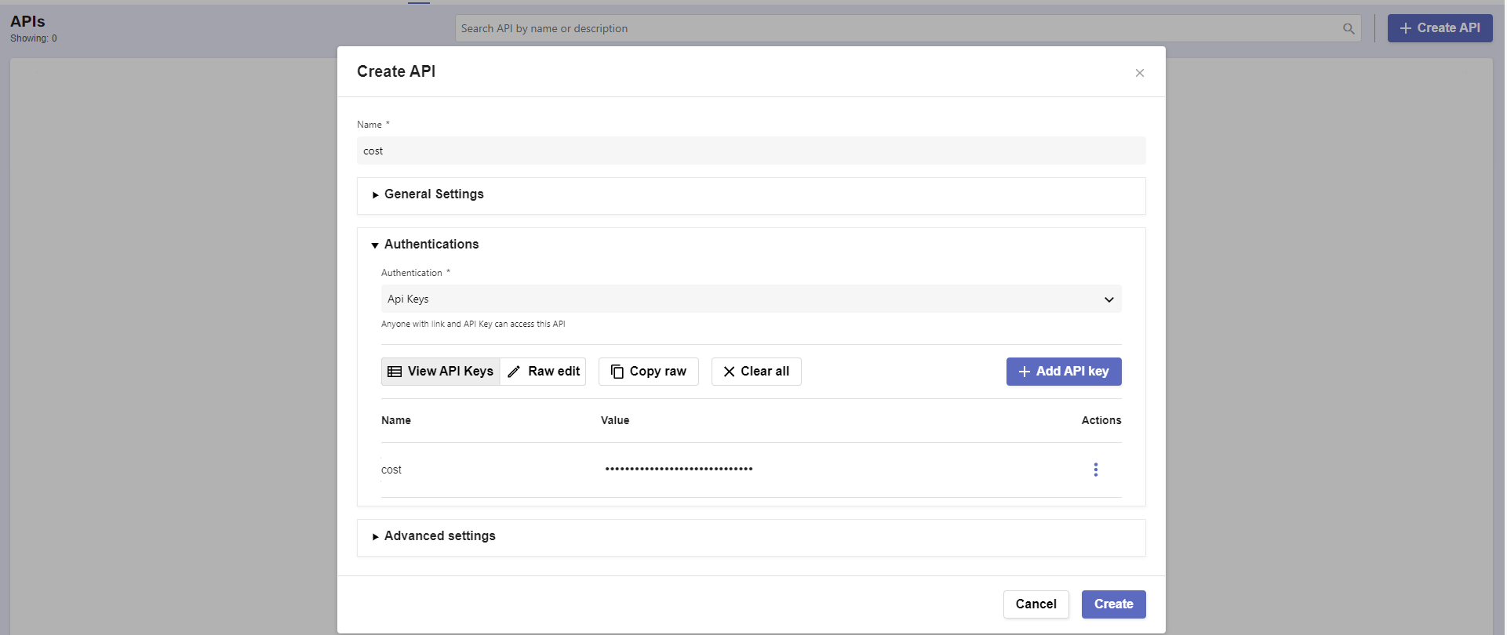Click Clear all button
Viewport: 1507px width, 635px height.
point(756,372)
